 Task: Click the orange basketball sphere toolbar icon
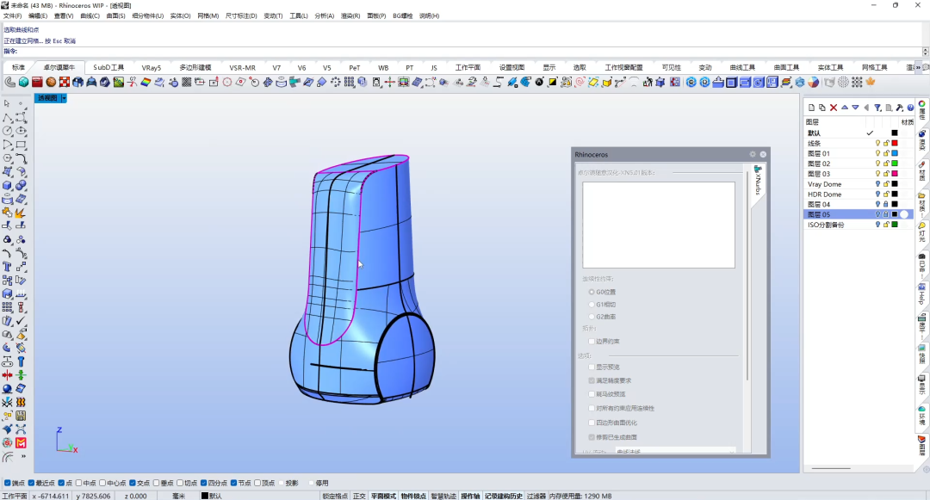[x=51, y=83]
